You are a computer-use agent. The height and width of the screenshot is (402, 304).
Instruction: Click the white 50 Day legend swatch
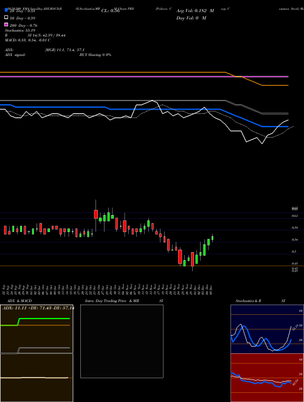click(x=6, y=17)
